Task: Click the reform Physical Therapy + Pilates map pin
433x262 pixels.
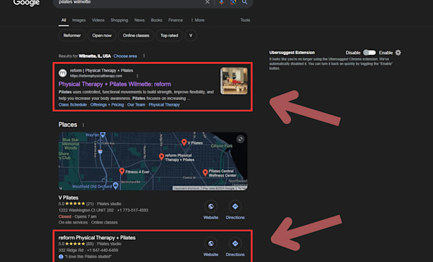Action: pyautogui.click(x=162, y=157)
